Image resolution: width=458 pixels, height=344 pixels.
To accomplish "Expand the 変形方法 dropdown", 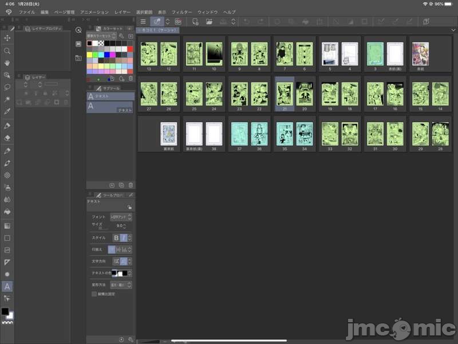I will (121, 284).
